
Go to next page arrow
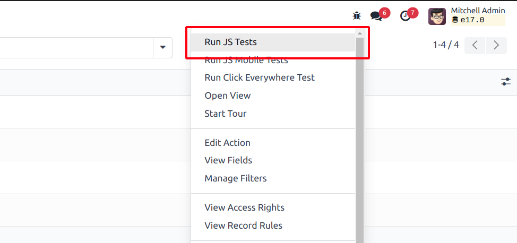(x=496, y=45)
